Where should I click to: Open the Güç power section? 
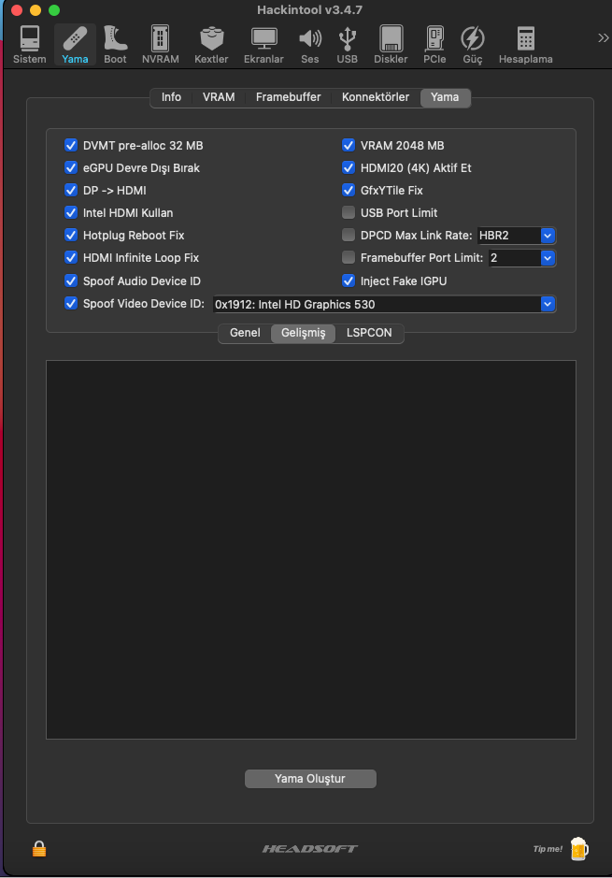click(473, 45)
